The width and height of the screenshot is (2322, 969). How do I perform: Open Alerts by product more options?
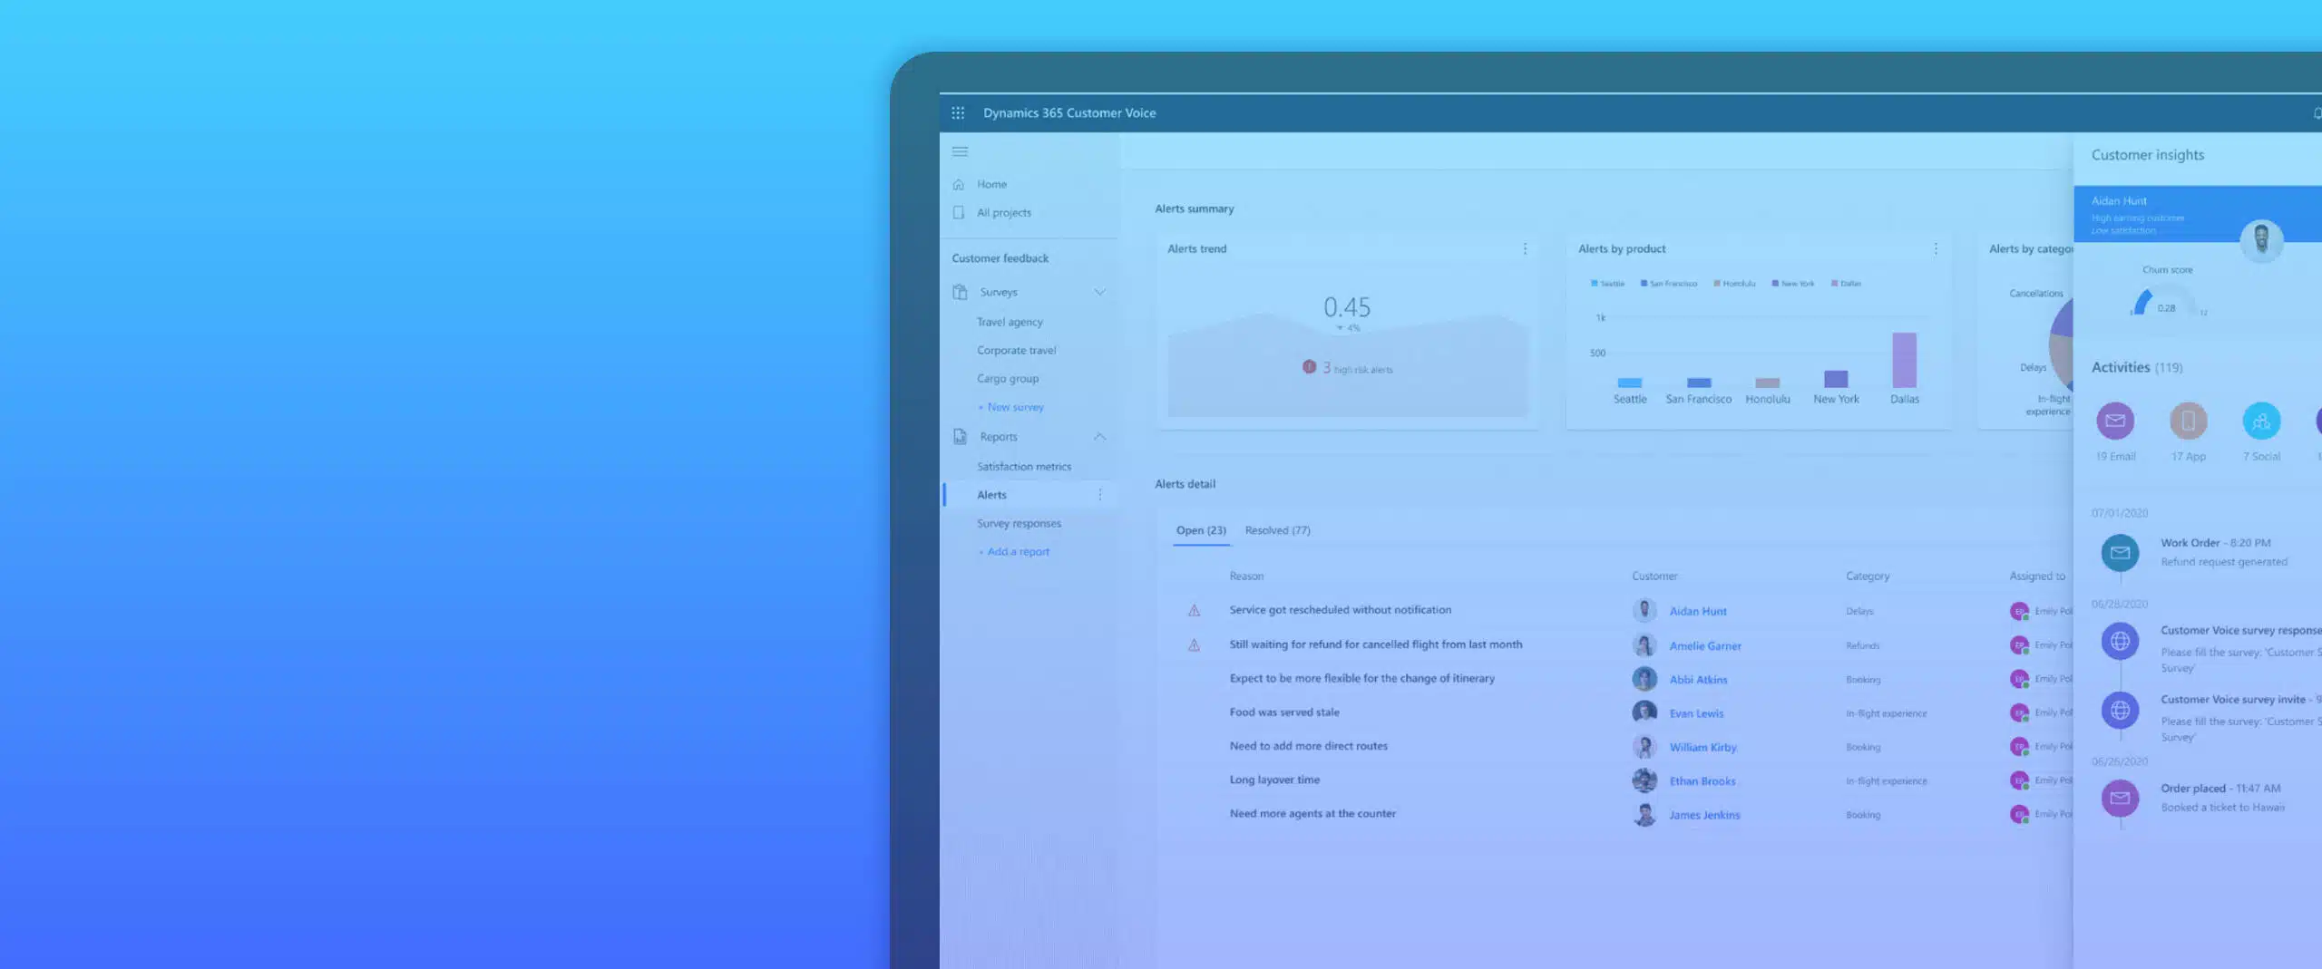click(1936, 249)
